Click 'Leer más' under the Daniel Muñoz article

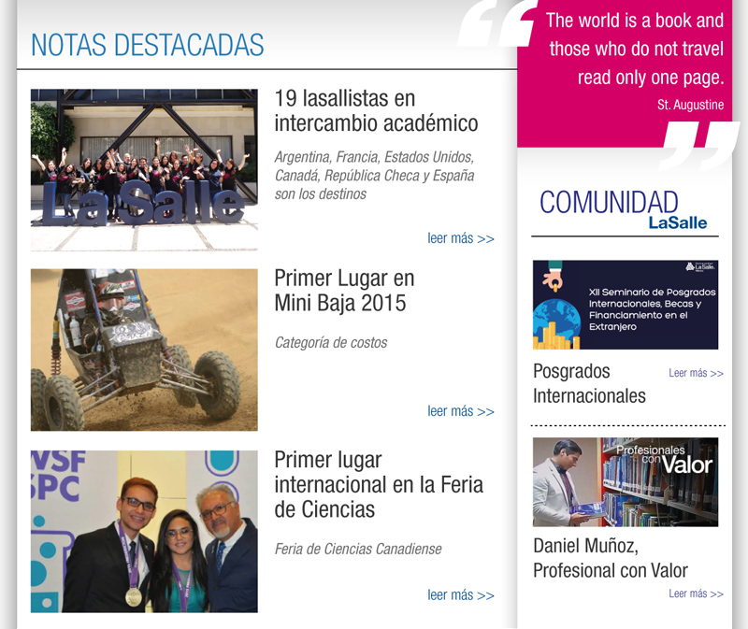pos(696,593)
